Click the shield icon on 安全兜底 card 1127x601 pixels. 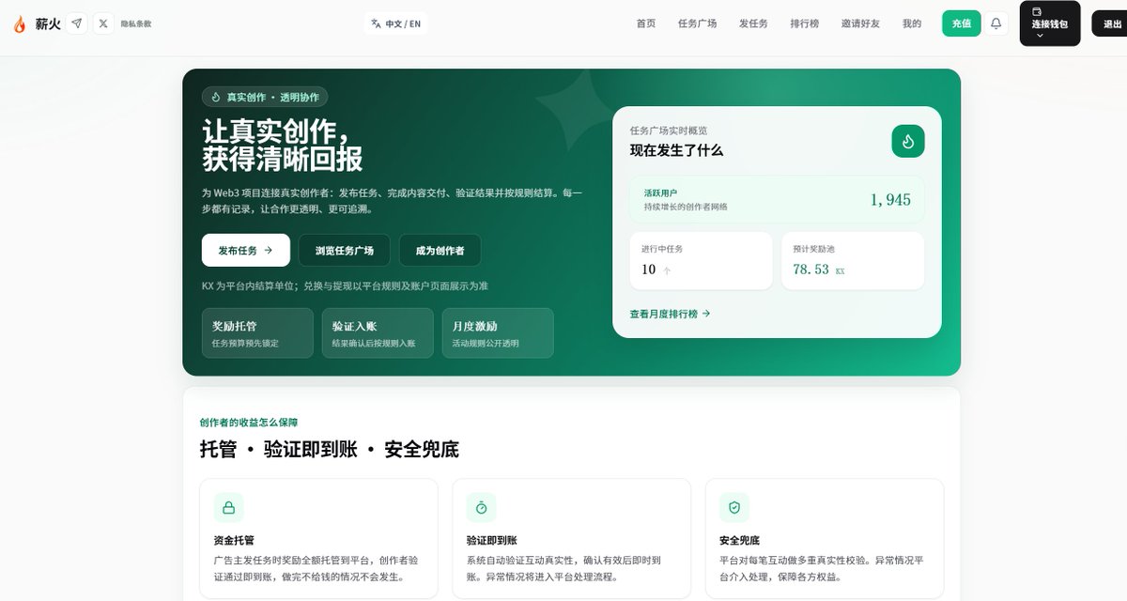coord(734,507)
